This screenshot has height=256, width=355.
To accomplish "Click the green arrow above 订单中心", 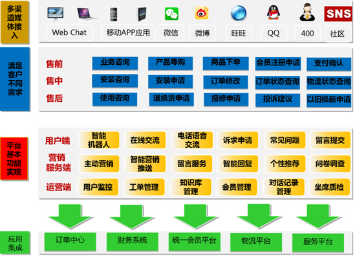I will 70,216.
